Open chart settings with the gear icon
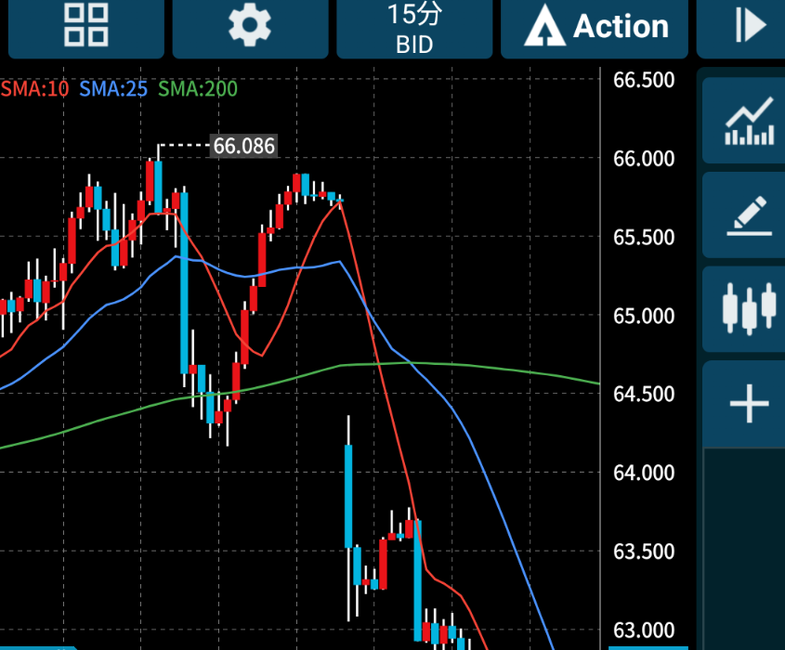This screenshot has height=650, width=785. [x=249, y=26]
